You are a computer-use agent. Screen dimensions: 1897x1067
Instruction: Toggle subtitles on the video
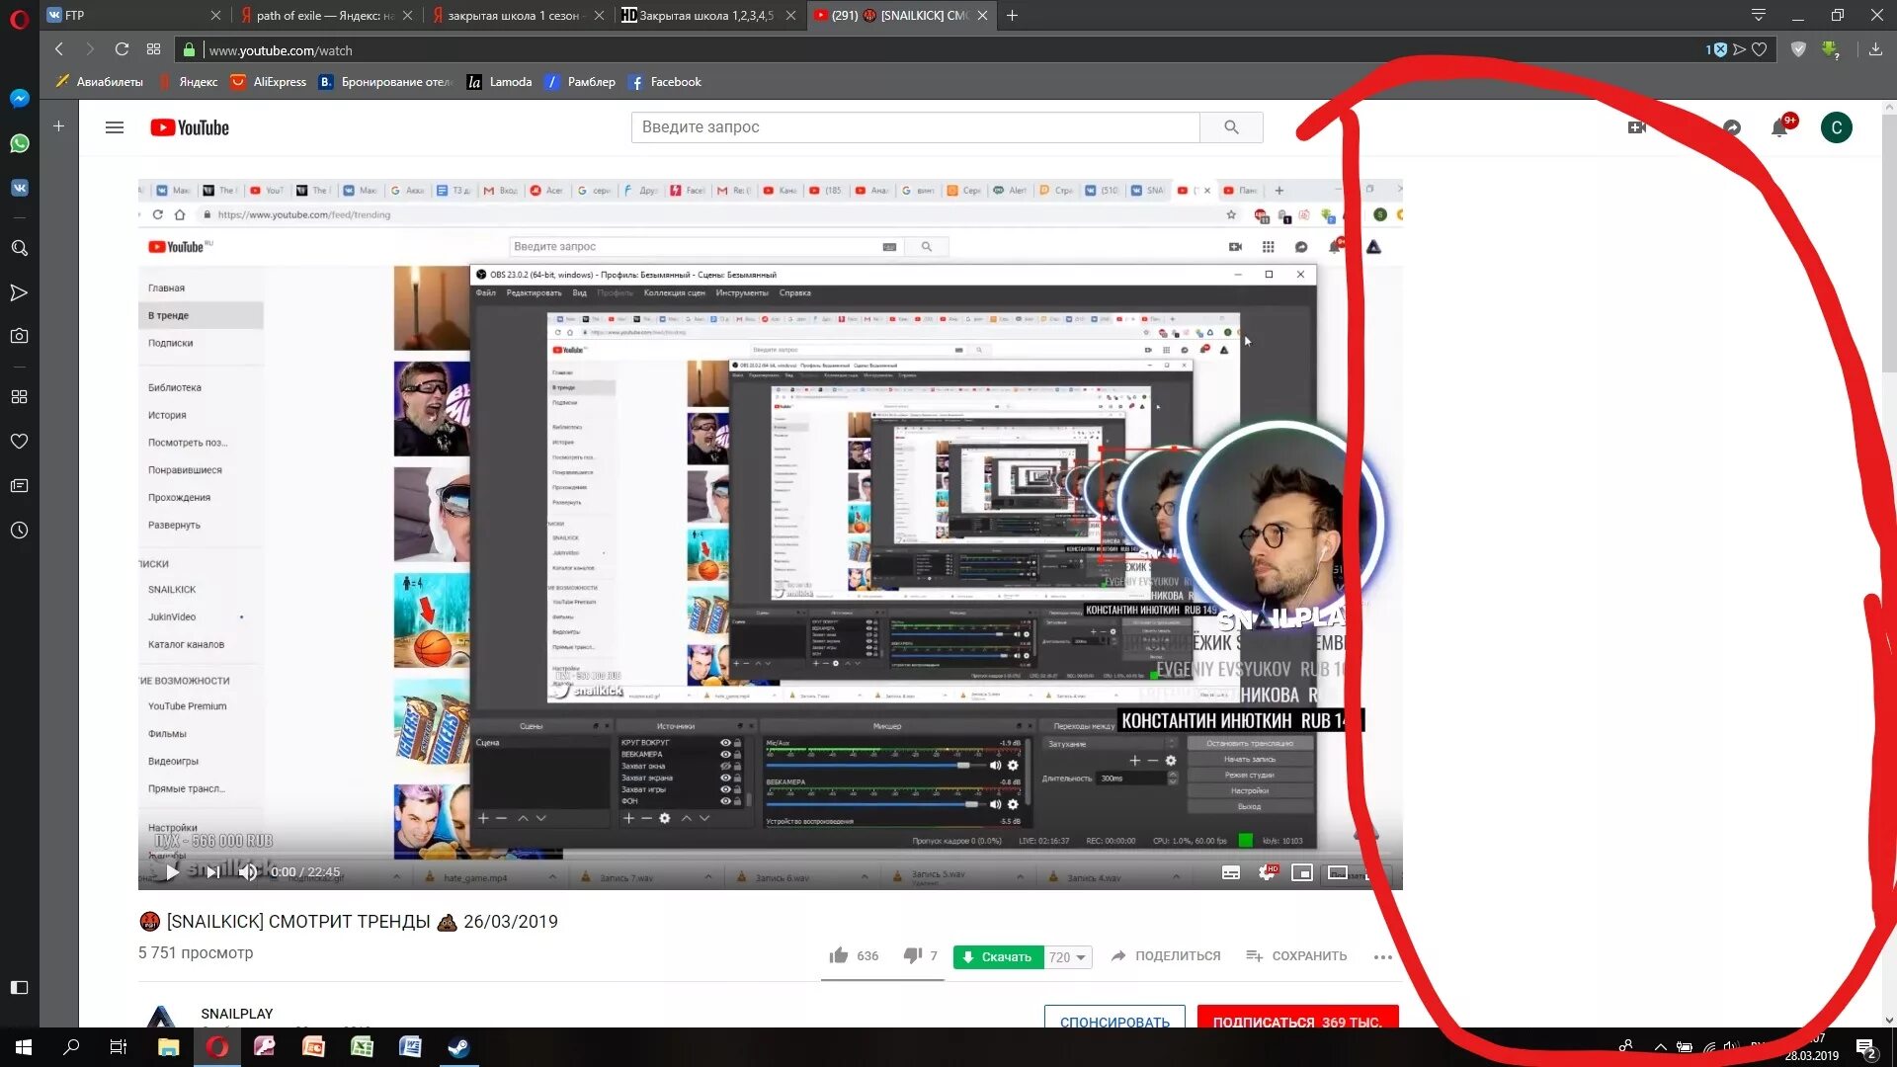coord(1230,872)
